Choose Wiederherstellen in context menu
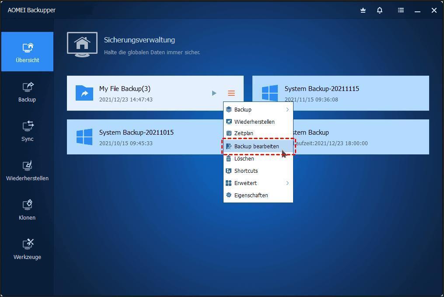Viewport: 444px width, 297px height. point(258,122)
